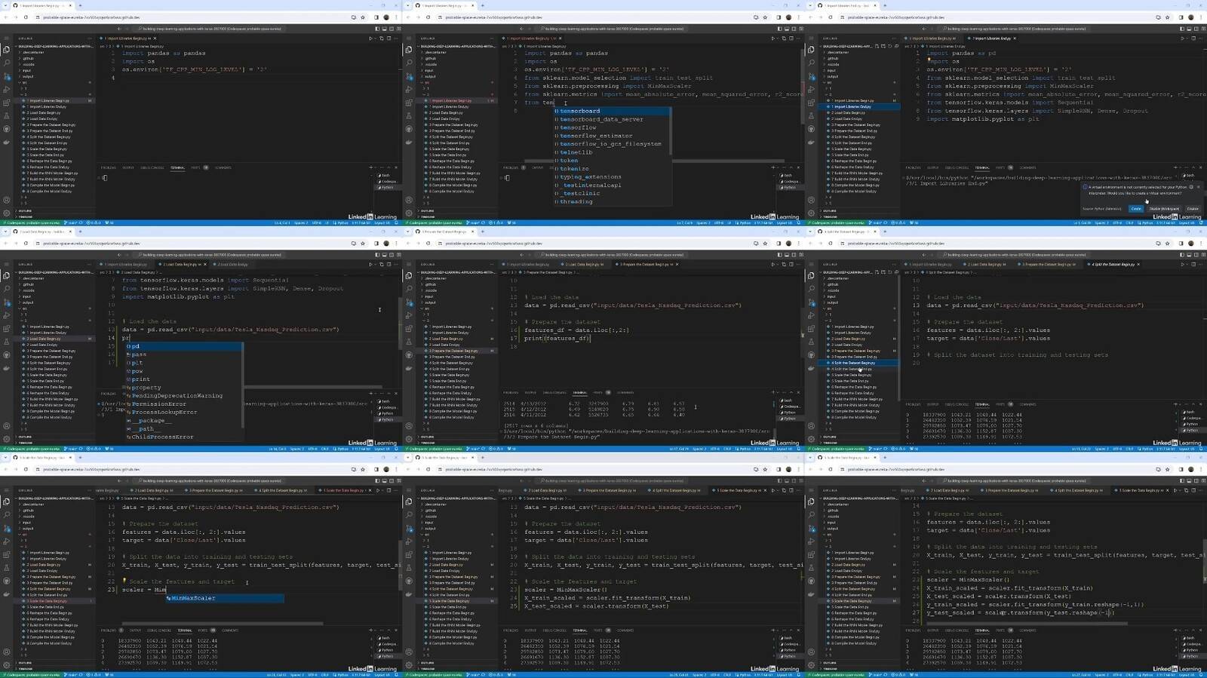
Task: Click Create in the virtual environment notification
Action: click(x=1136, y=209)
